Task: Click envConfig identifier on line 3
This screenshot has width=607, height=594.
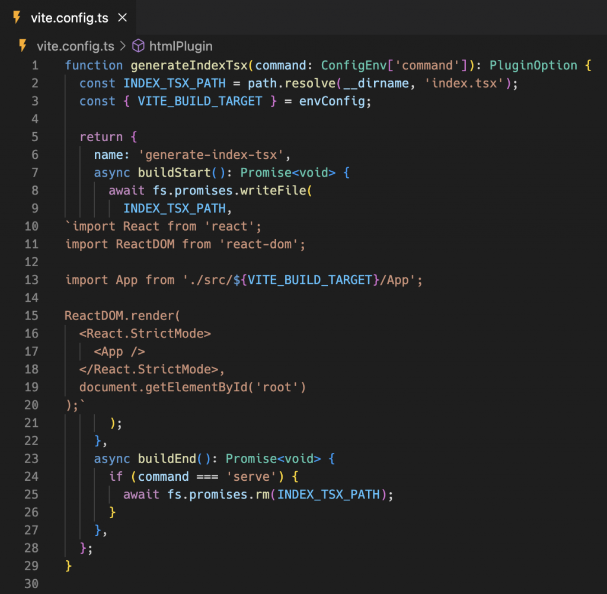Action: pos(332,101)
